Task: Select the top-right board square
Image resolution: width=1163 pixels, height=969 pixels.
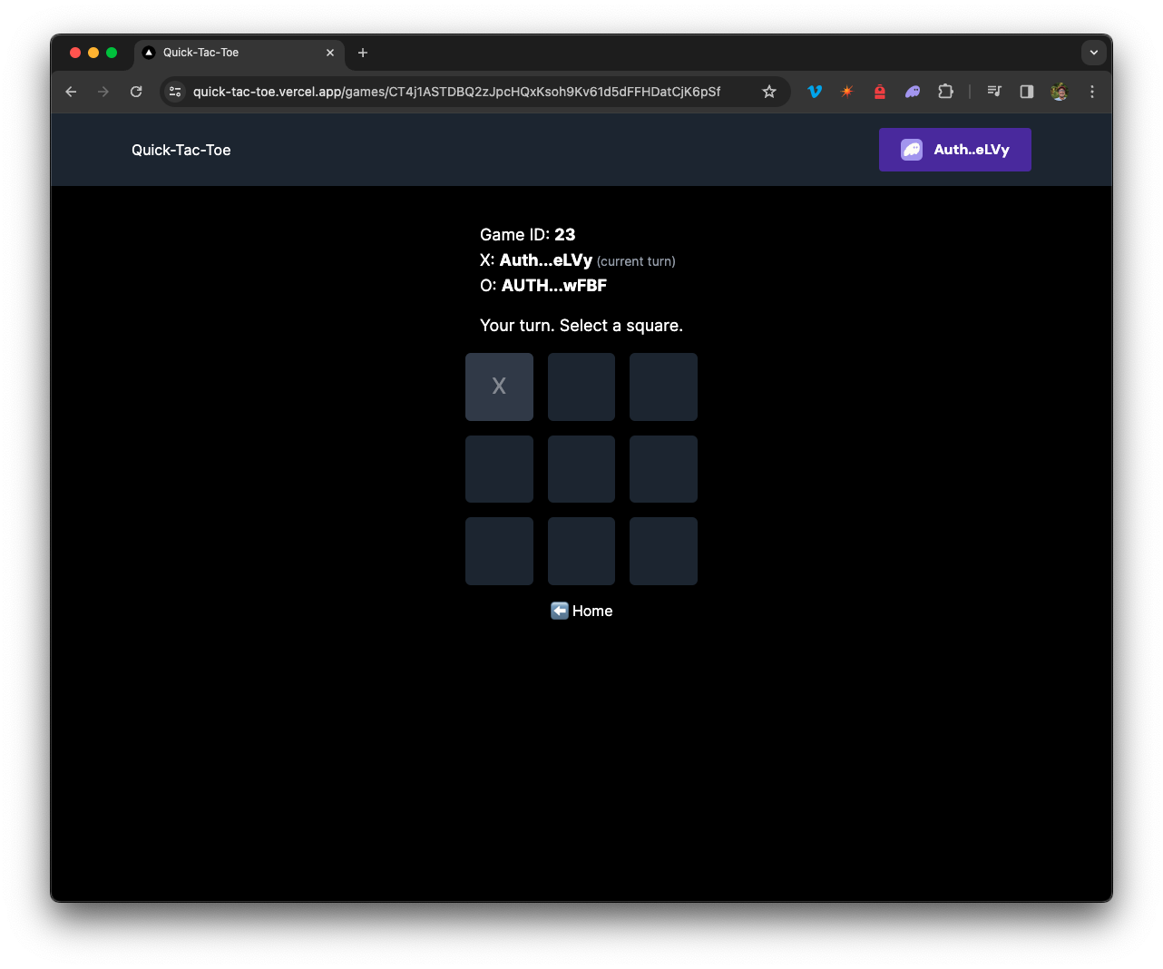Action: point(663,387)
